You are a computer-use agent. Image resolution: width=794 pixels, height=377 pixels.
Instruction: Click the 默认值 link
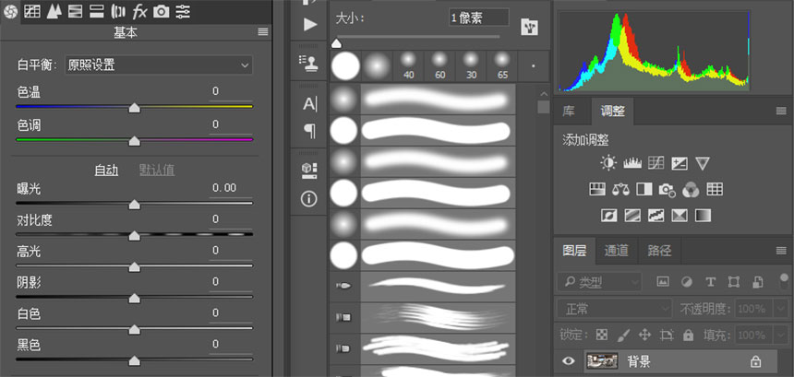coord(157,170)
